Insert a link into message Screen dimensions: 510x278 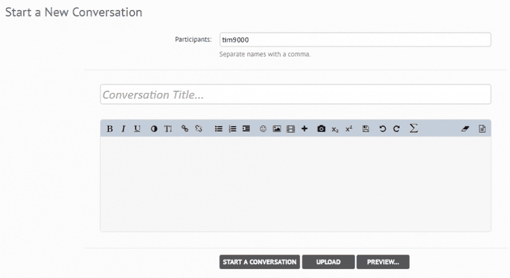(x=185, y=129)
